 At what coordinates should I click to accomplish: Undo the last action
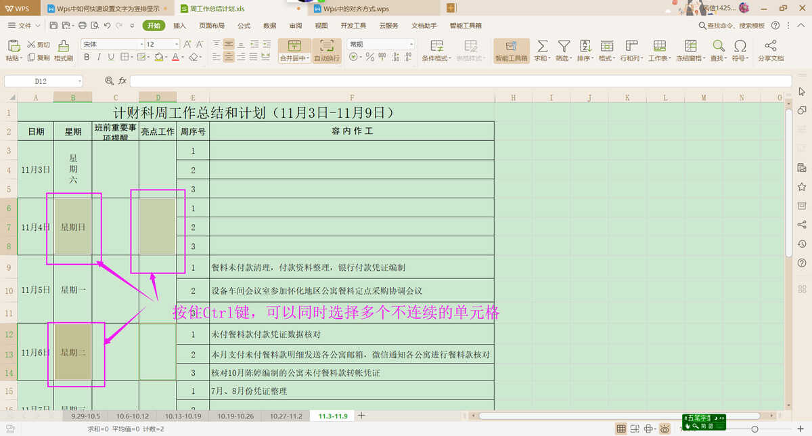point(107,25)
